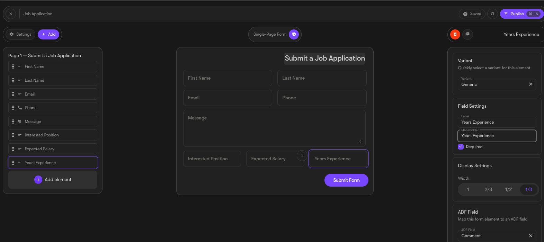Click the Submit Form button
544x242 pixels.
click(346, 180)
